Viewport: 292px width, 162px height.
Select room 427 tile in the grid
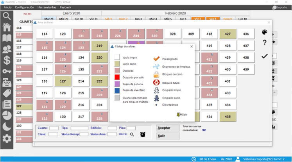(228, 34)
